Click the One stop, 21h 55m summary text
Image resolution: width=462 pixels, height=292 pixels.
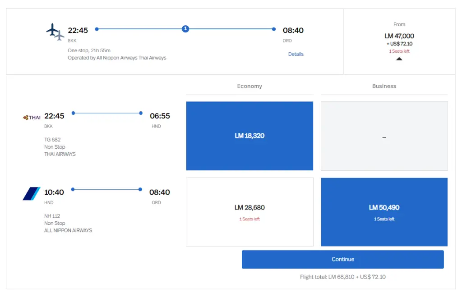click(89, 50)
